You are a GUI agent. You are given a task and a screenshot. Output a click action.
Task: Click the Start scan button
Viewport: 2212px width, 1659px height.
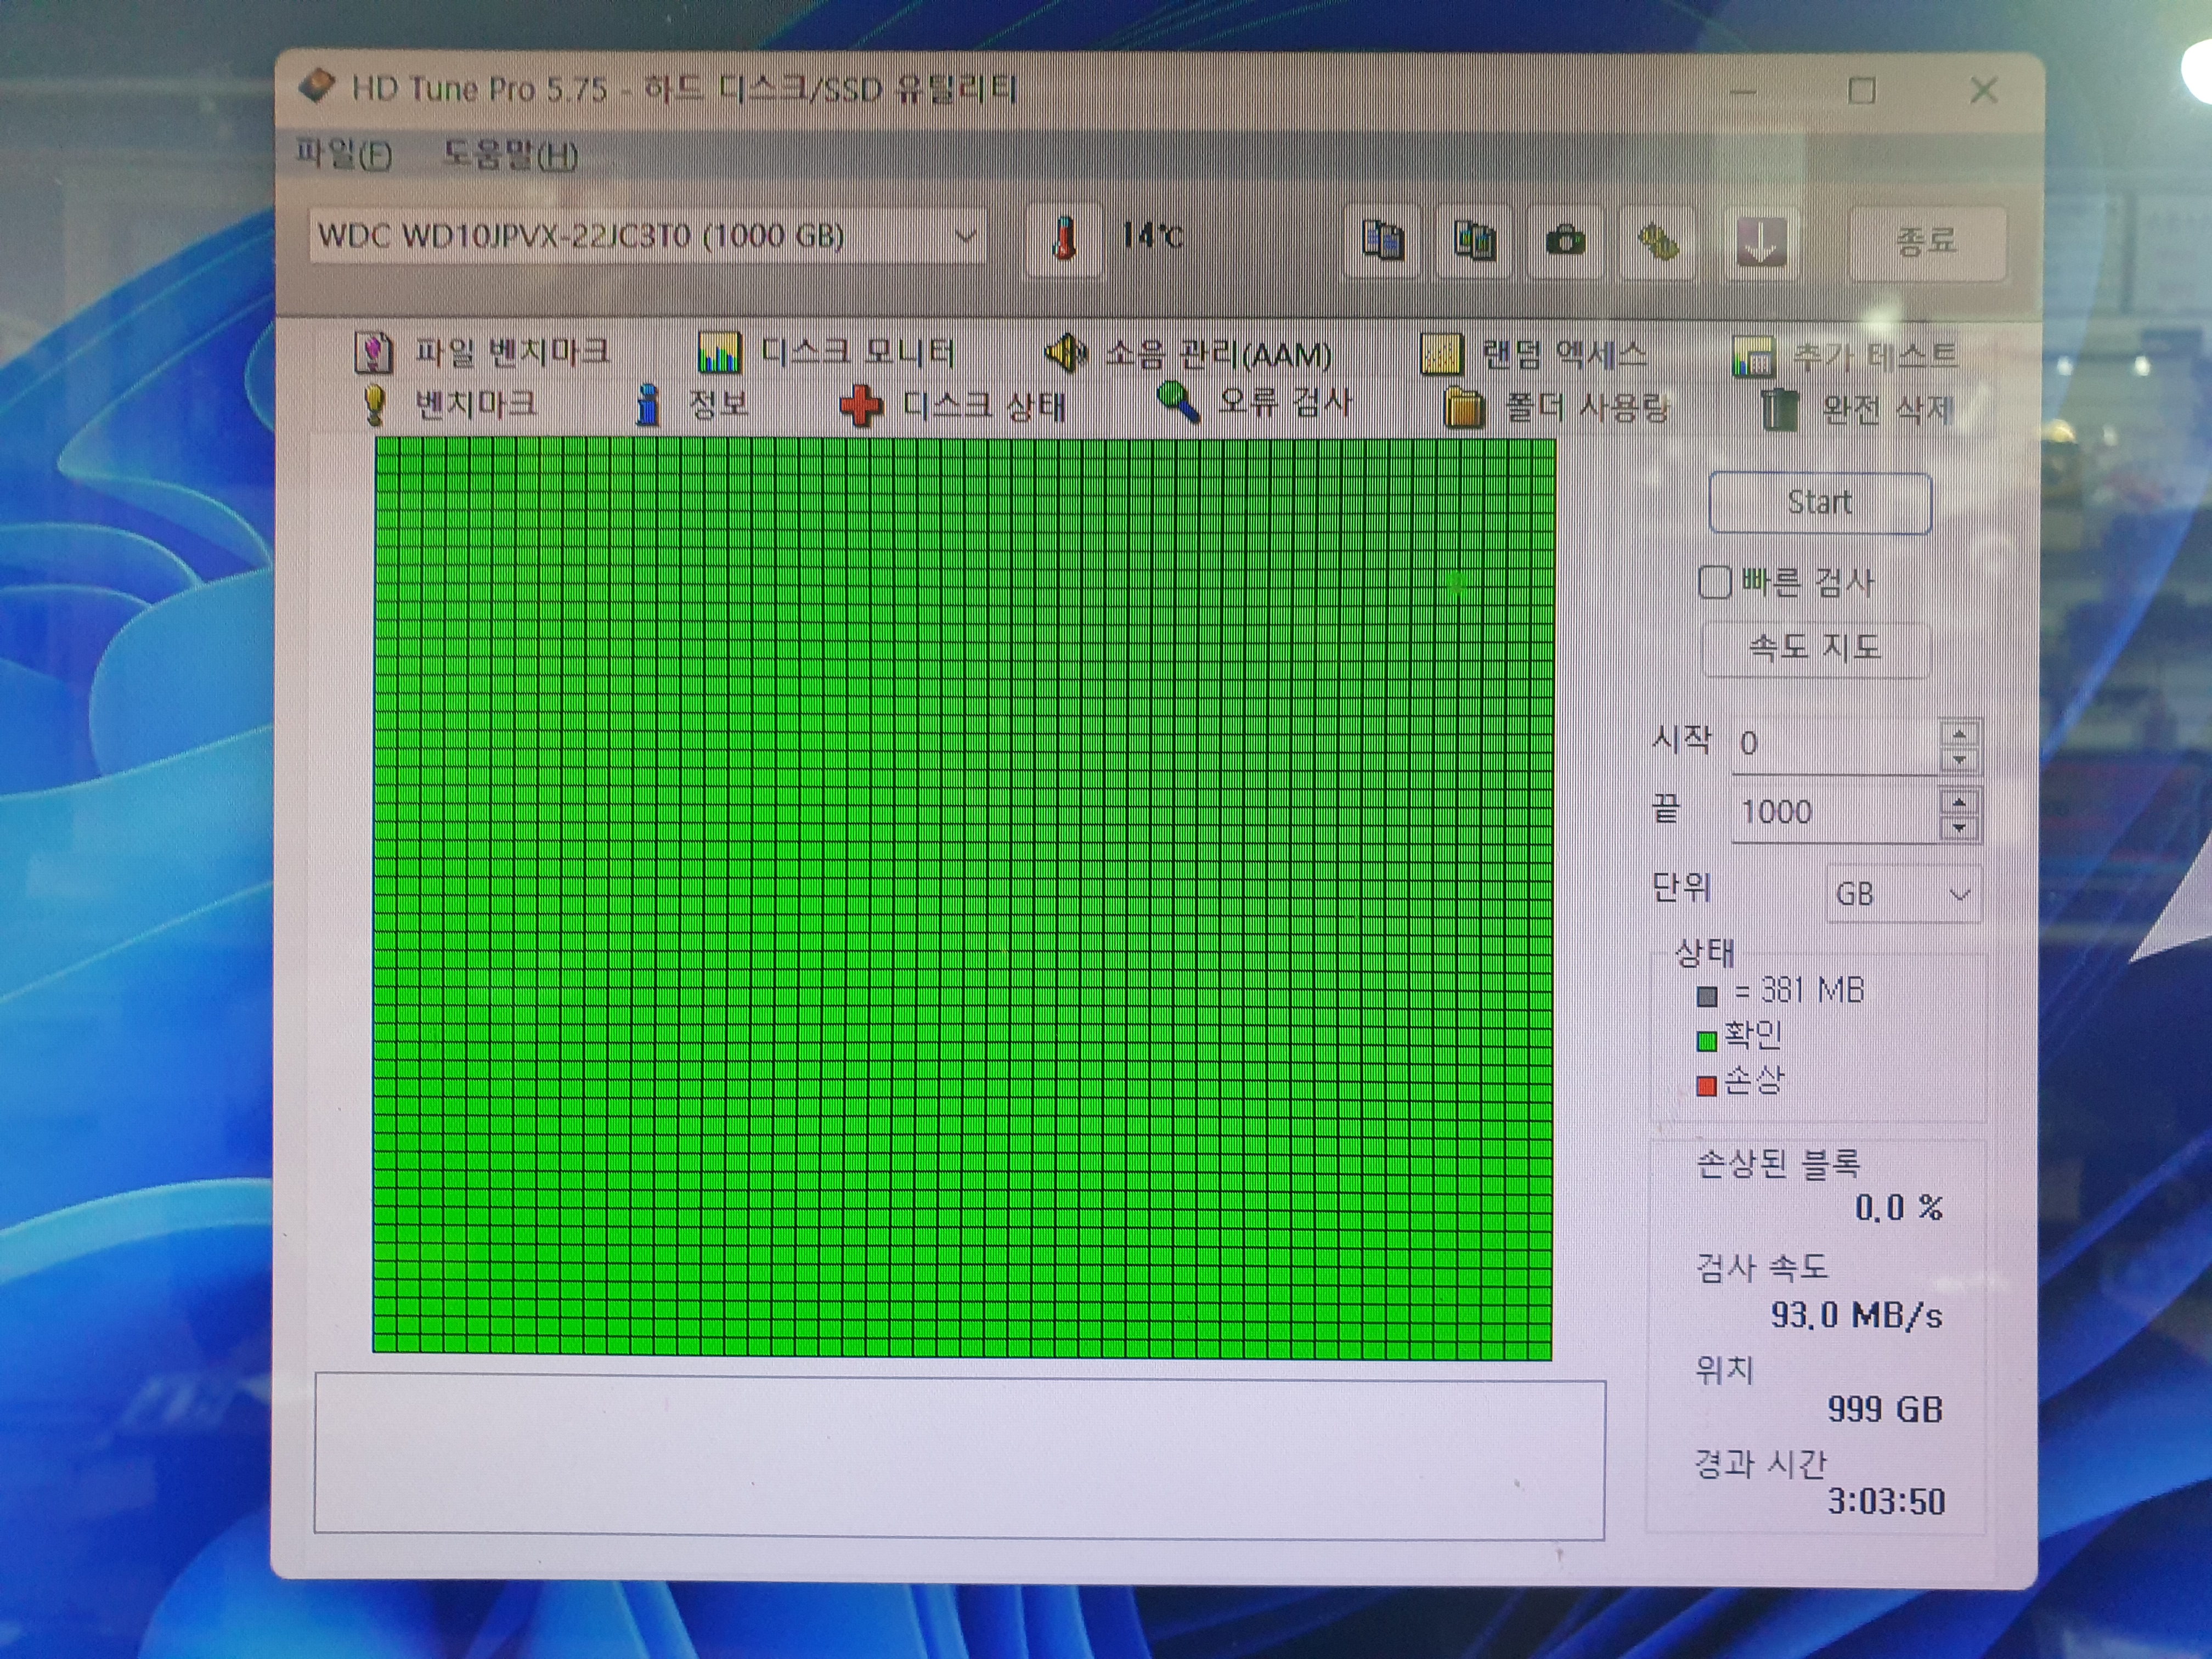pyautogui.click(x=1820, y=503)
